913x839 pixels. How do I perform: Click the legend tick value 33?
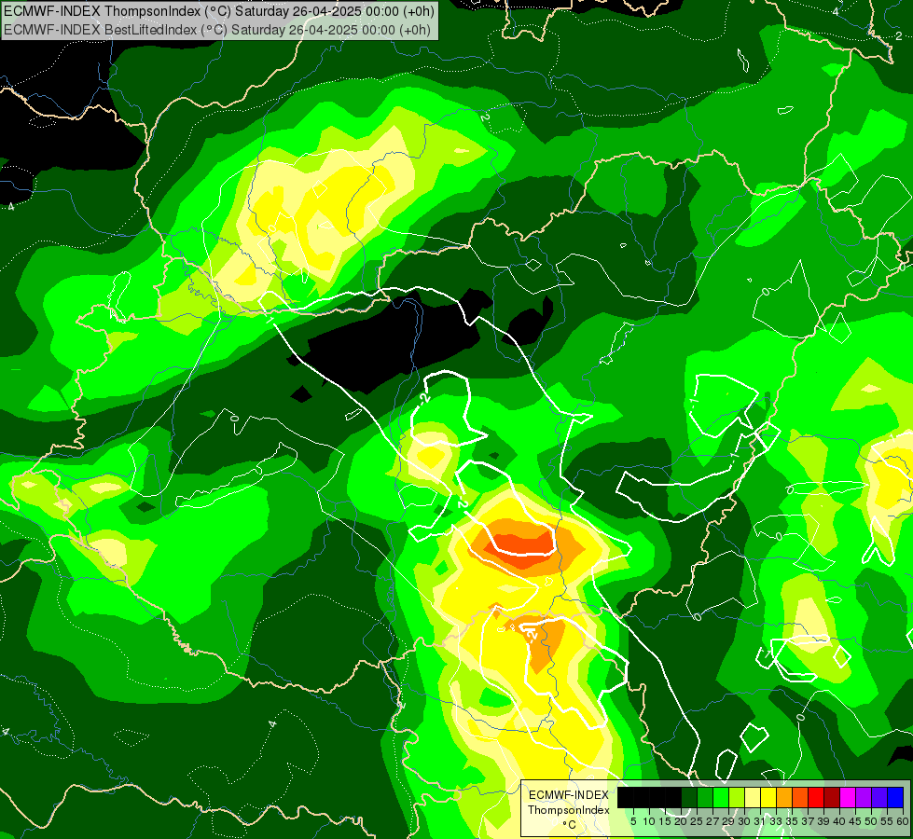[776, 821]
